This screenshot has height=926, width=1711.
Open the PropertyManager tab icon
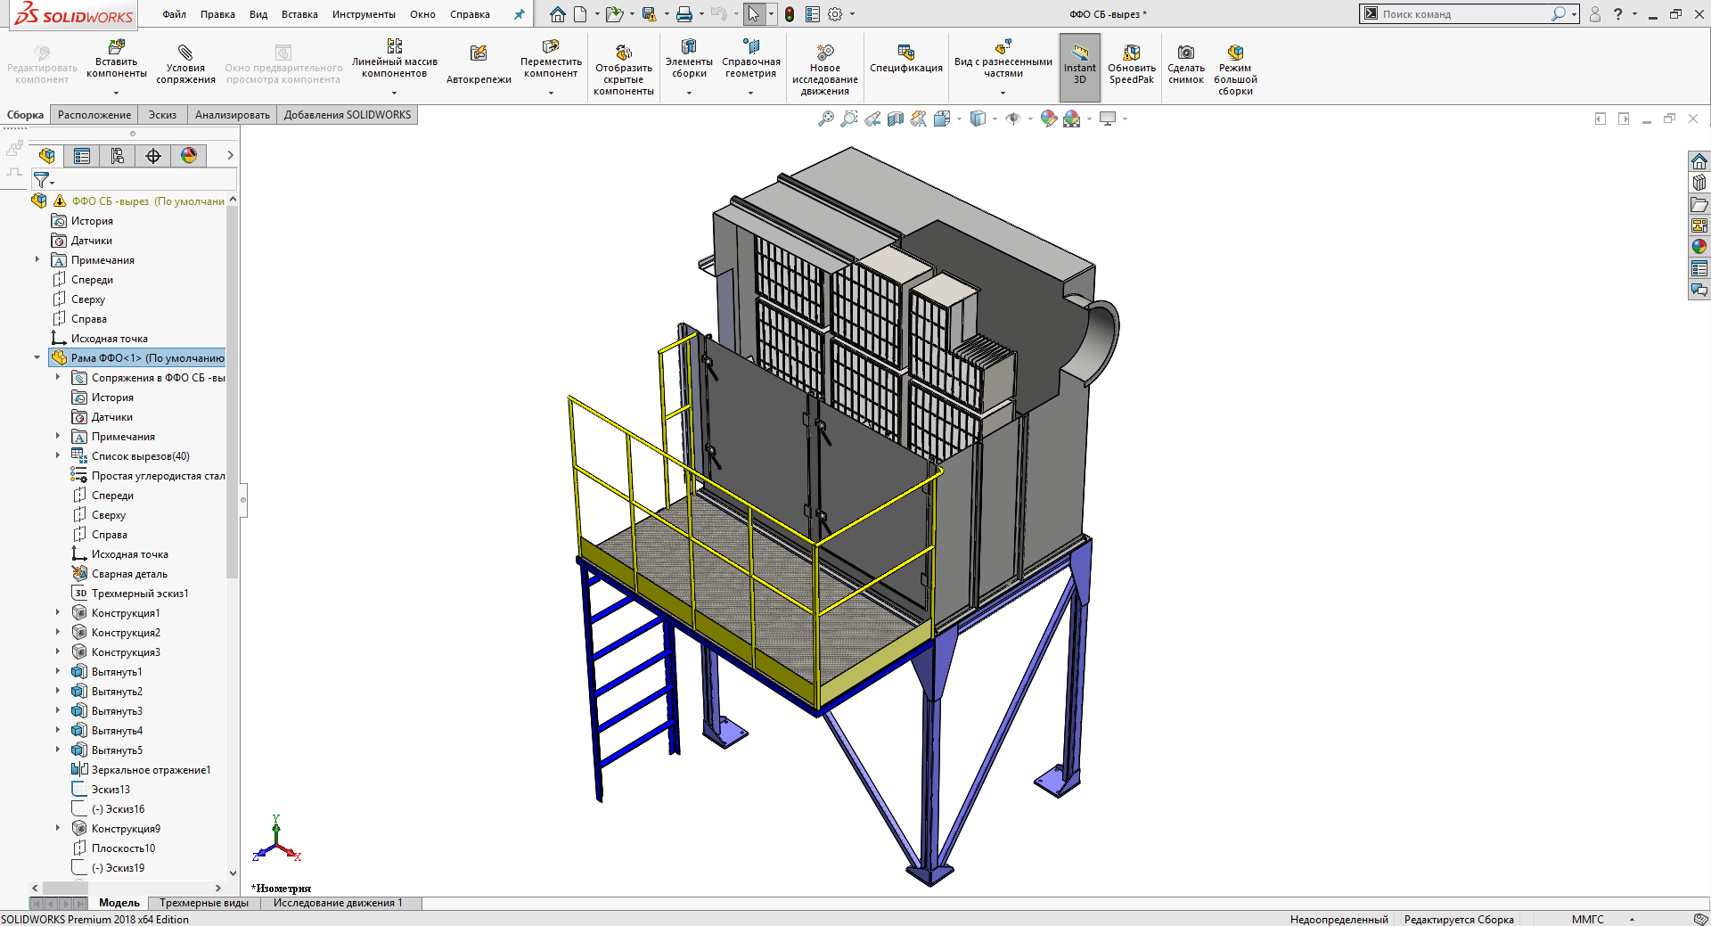click(82, 156)
